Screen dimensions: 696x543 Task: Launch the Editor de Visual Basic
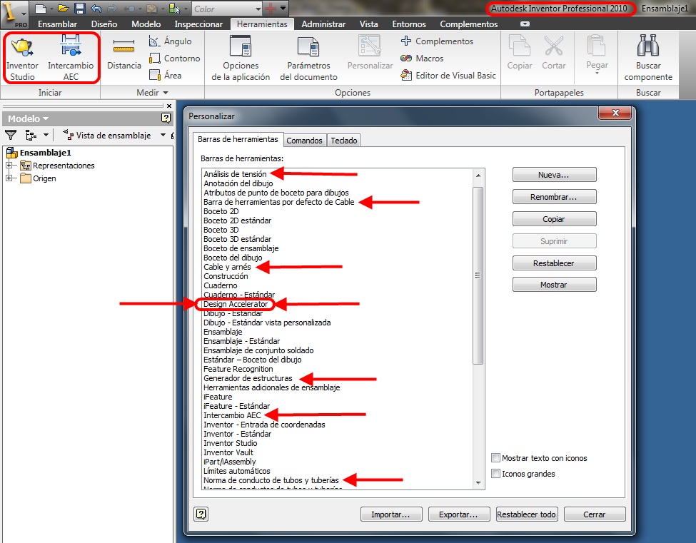coord(448,76)
